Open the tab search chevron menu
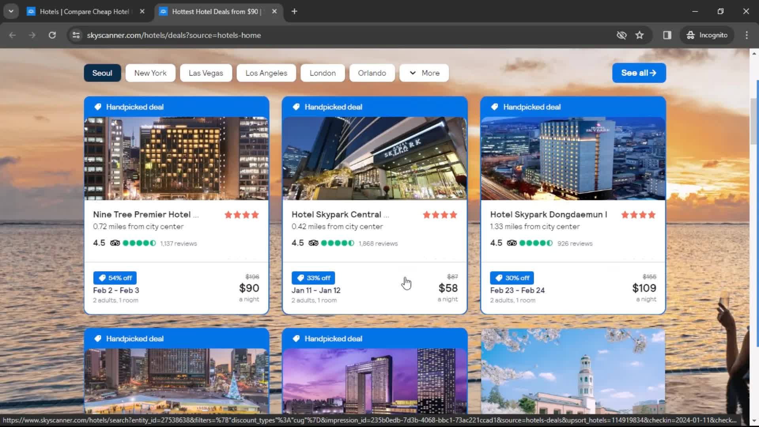759x427 pixels. click(11, 11)
